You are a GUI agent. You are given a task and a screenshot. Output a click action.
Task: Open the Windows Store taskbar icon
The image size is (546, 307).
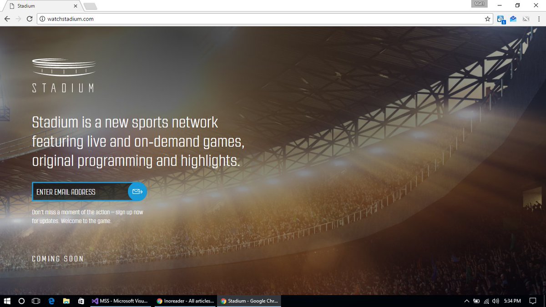point(81,301)
